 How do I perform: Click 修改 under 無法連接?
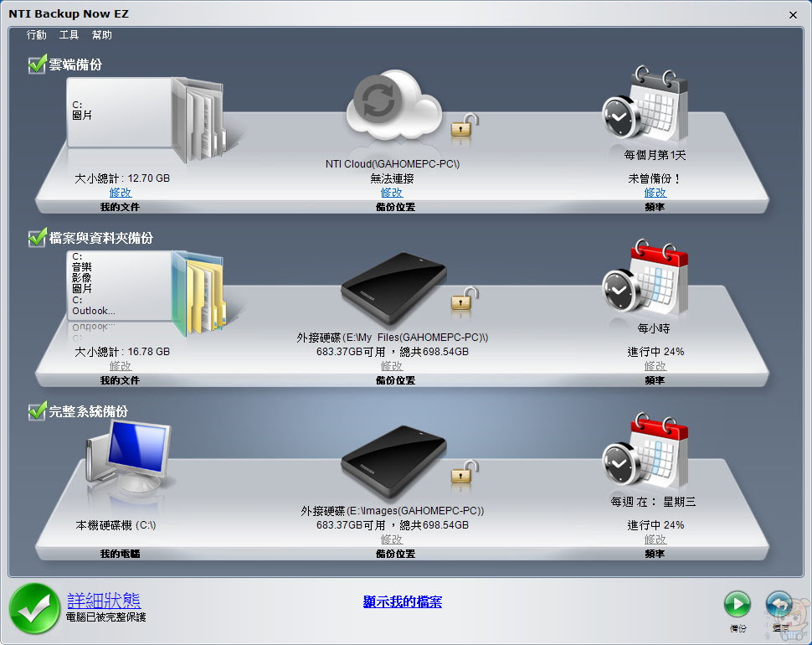coord(392,193)
